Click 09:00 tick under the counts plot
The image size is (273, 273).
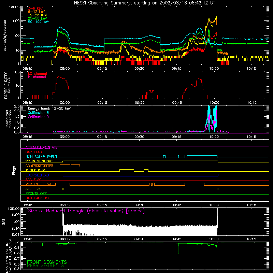coord(65,69)
